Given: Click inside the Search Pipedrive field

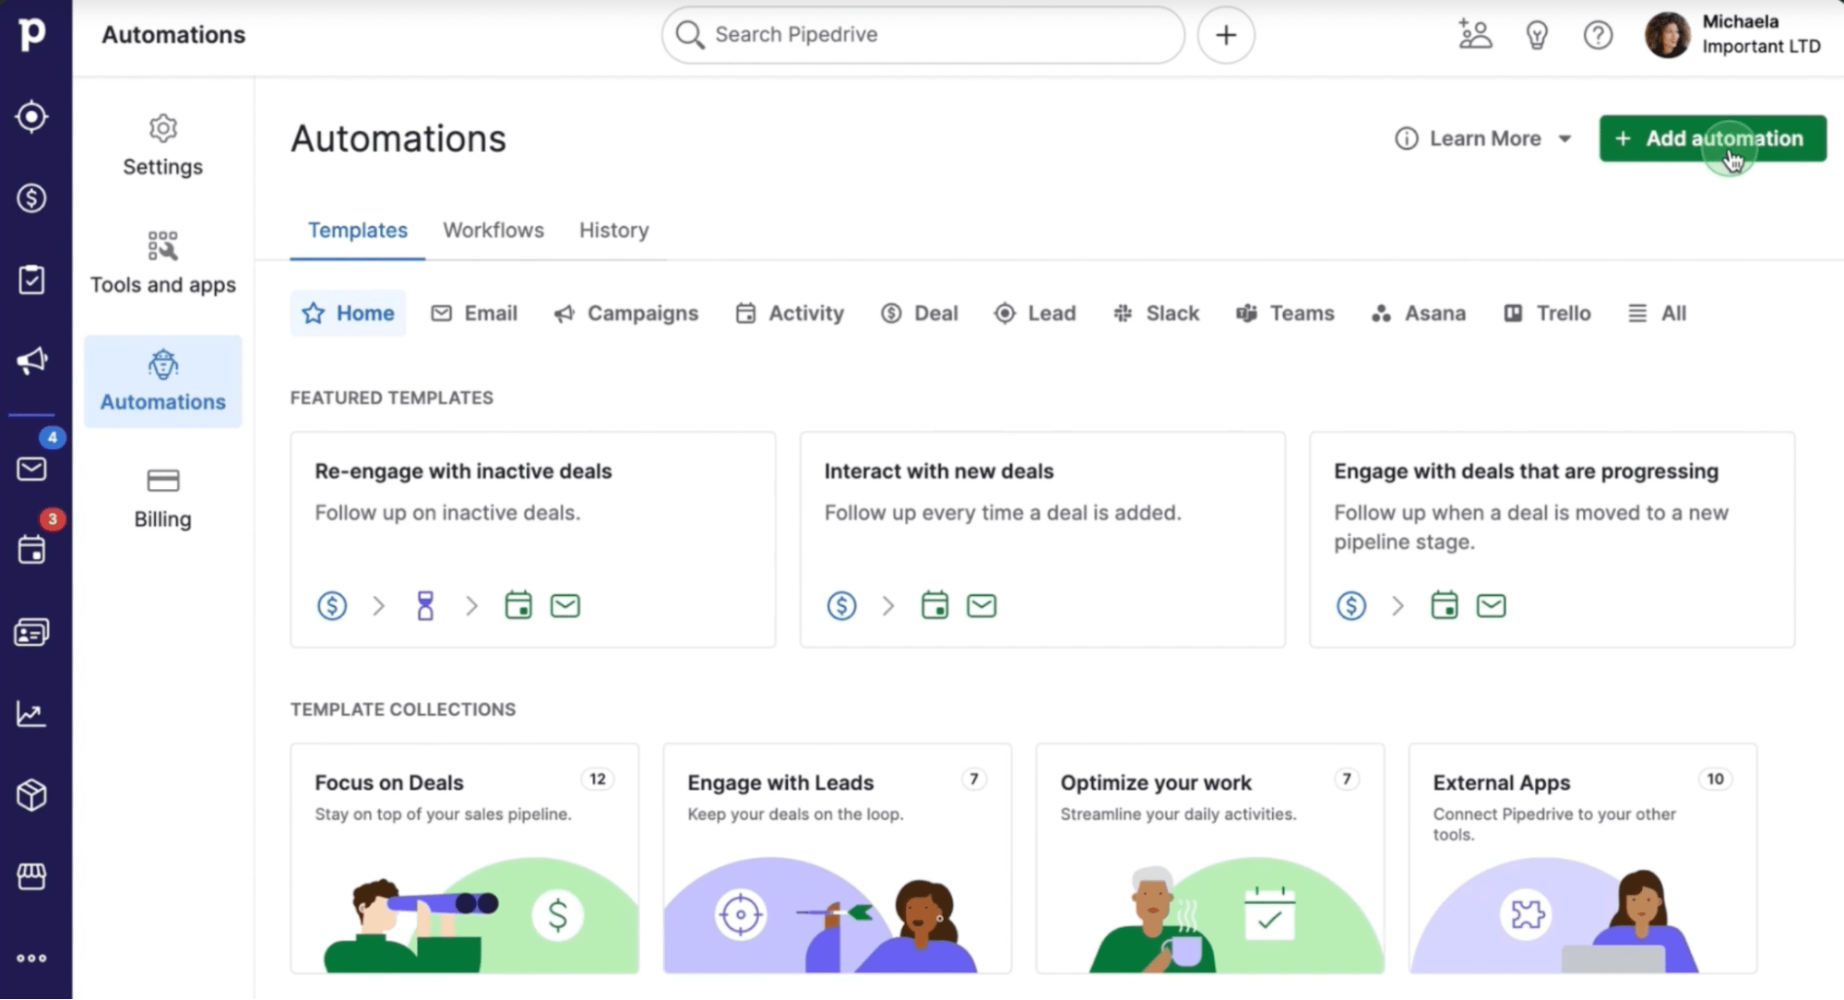Looking at the screenshot, I should click(x=921, y=34).
